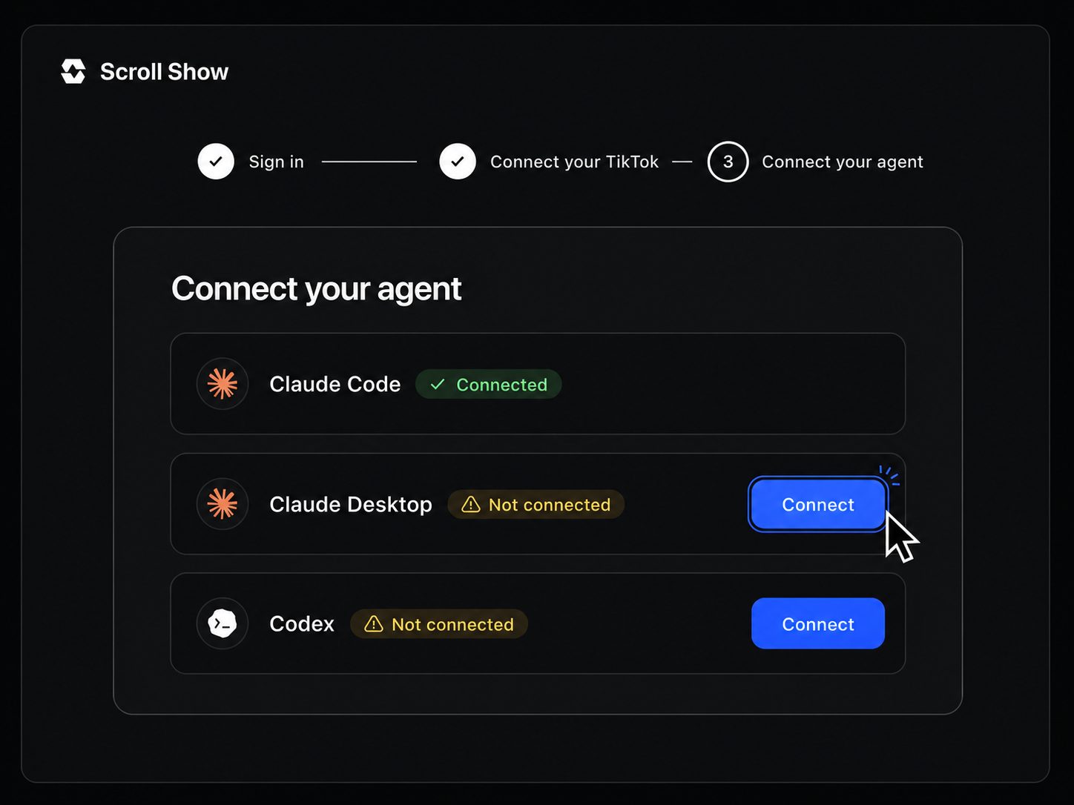Click Claude Desktop's Not connected badge
The width and height of the screenshot is (1074, 805).
point(536,505)
